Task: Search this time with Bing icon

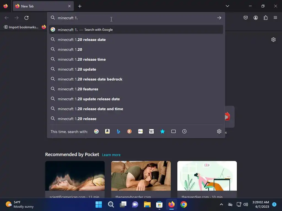Action: [x=118, y=131]
